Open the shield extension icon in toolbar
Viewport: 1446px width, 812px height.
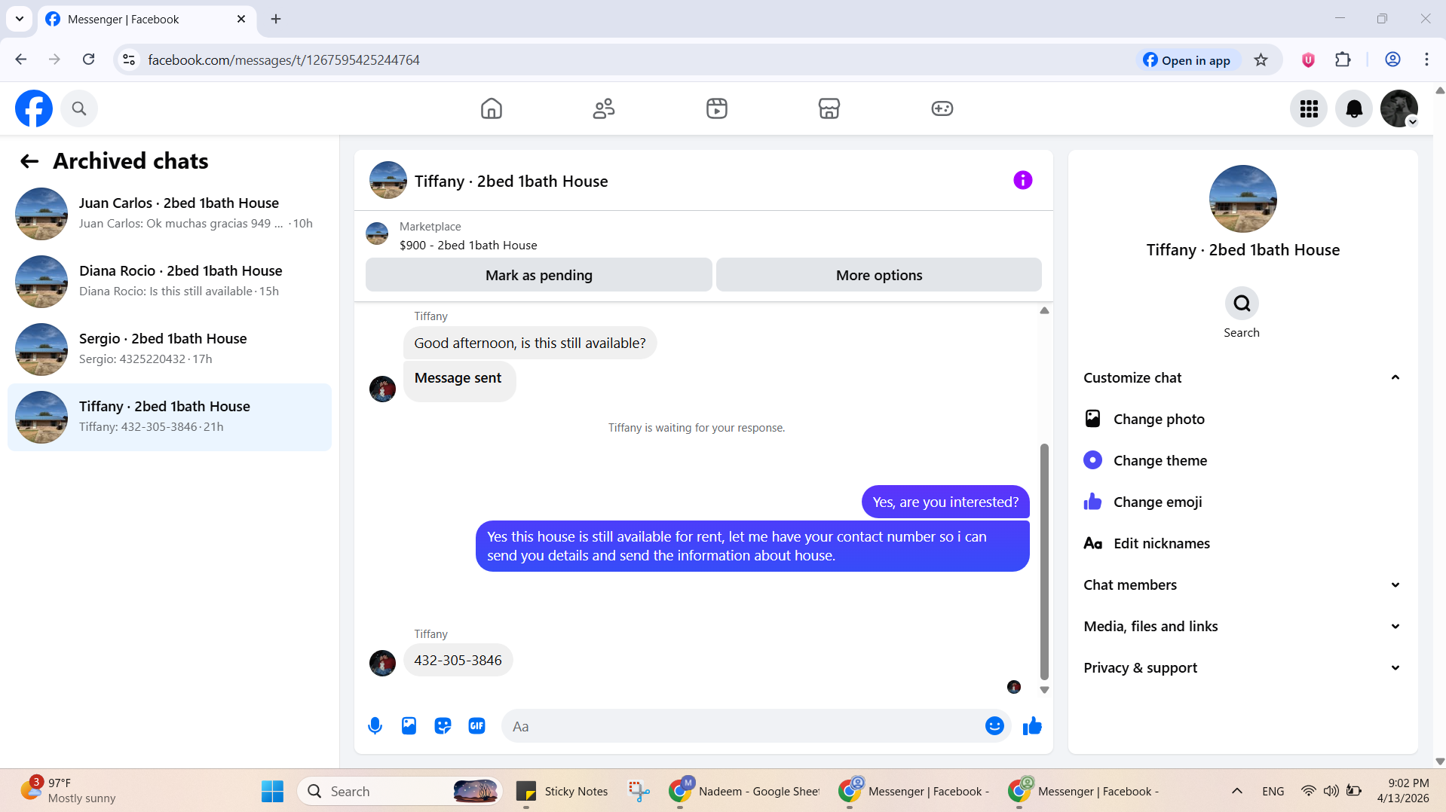coord(1308,60)
